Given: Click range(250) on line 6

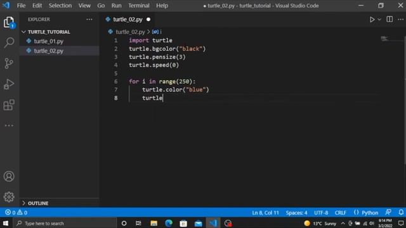Looking at the screenshot, I should coord(176,82).
